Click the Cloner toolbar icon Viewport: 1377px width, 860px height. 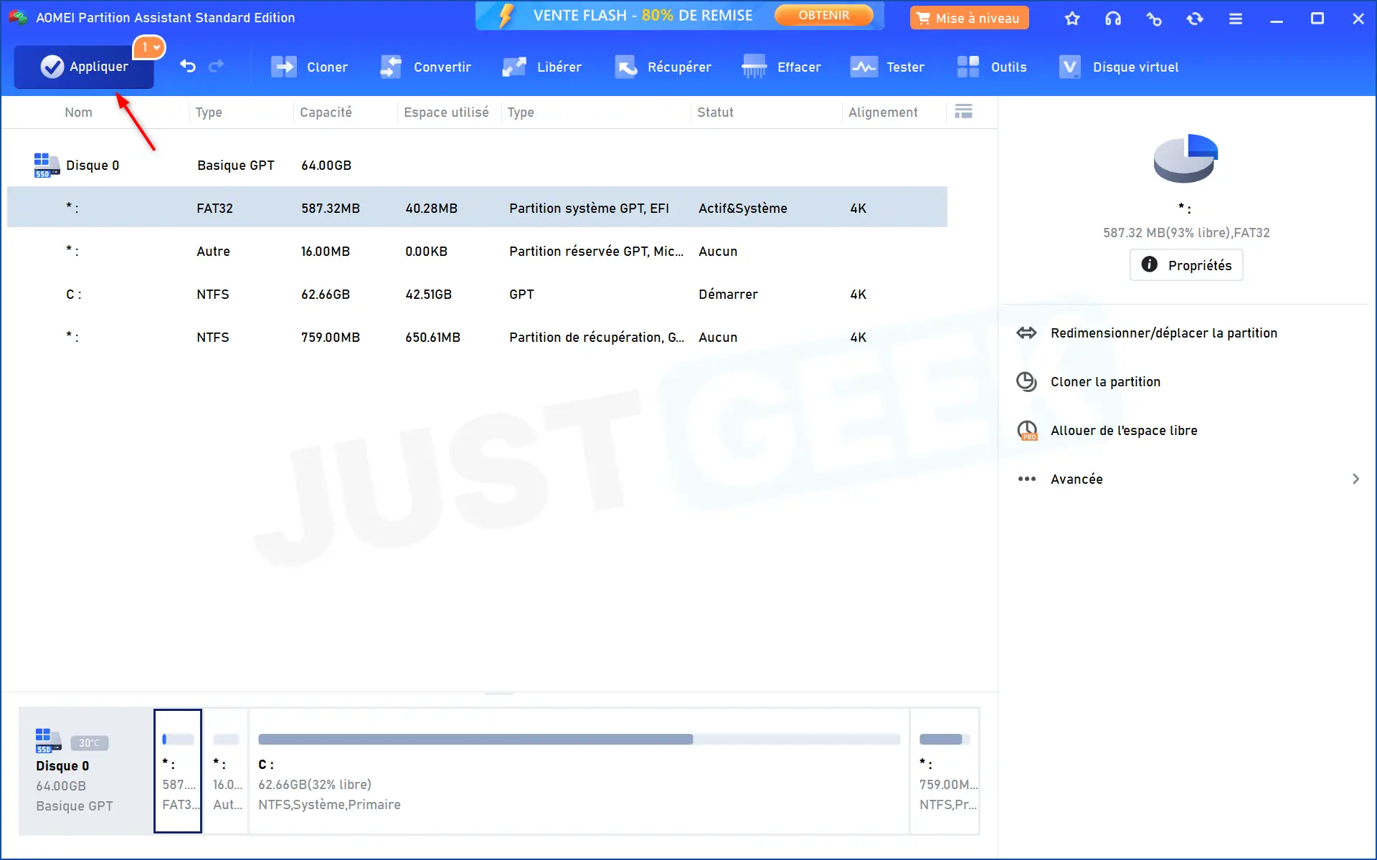(284, 67)
